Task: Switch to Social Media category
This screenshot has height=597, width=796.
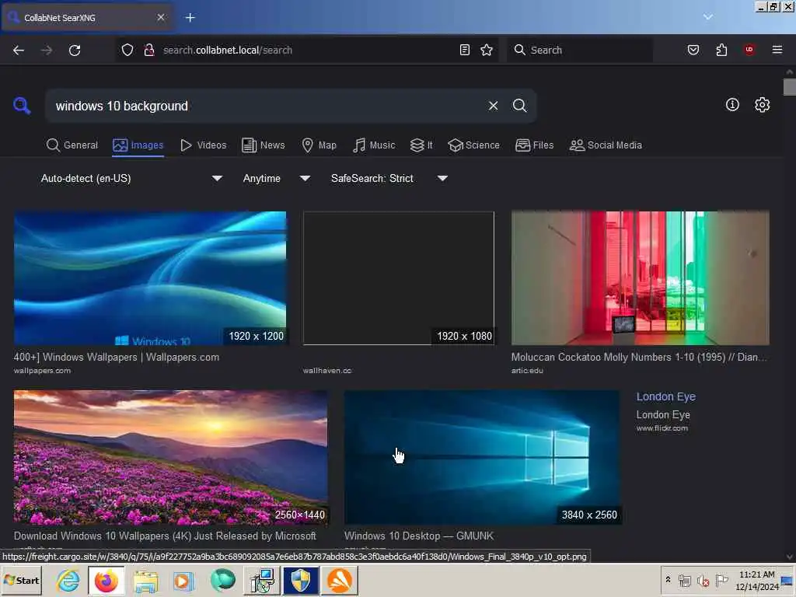Action: click(x=606, y=145)
